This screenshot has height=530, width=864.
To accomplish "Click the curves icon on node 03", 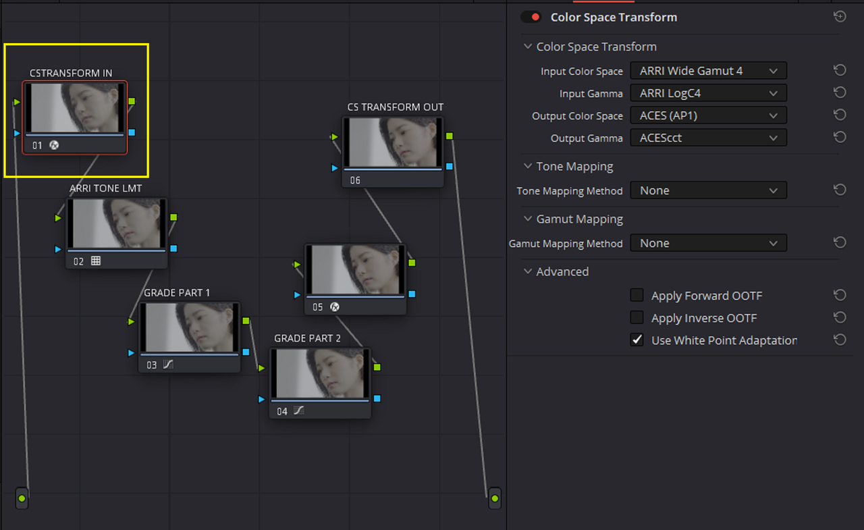I will pyautogui.click(x=169, y=365).
